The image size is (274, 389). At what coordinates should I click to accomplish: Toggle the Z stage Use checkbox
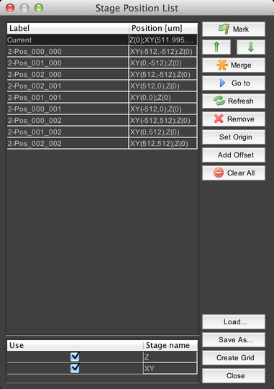coord(75,357)
